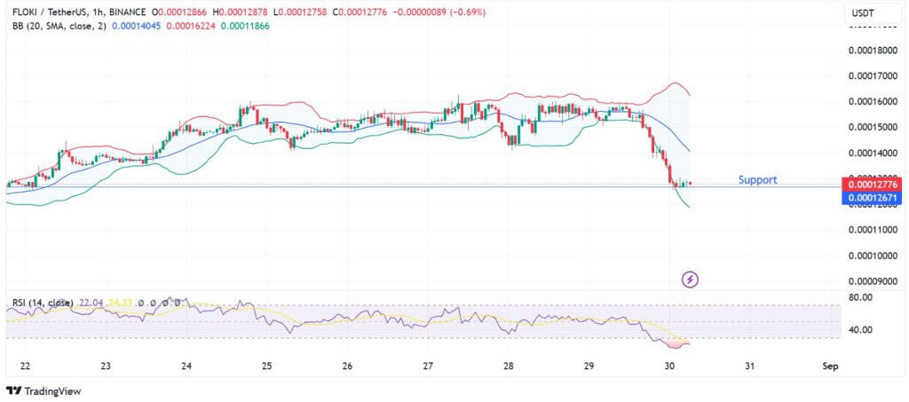Click the price axis label 0.00016000
This screenshot has height=402, width=909.
click(873, 102)
